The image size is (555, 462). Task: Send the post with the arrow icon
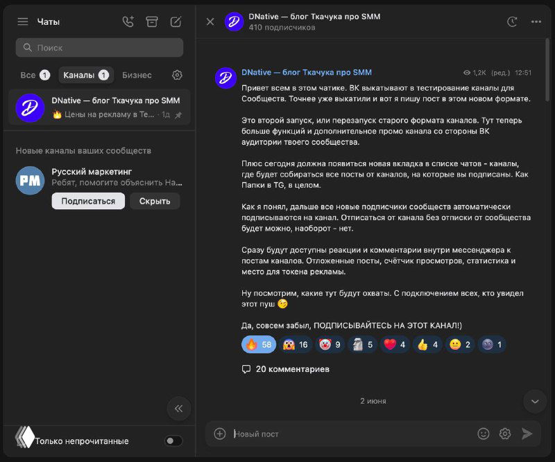[529, 433]
